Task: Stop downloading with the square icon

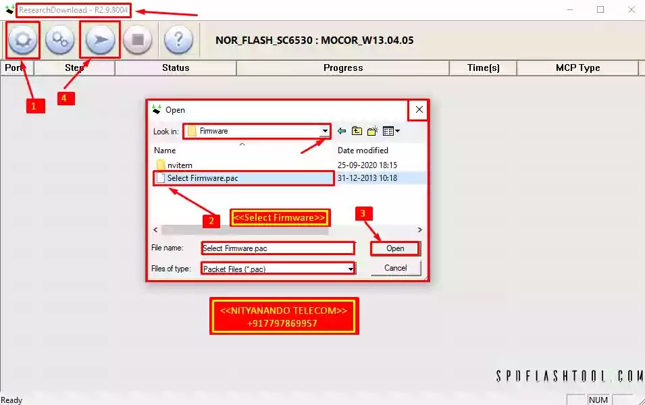Action: click(x=137, y=40)
